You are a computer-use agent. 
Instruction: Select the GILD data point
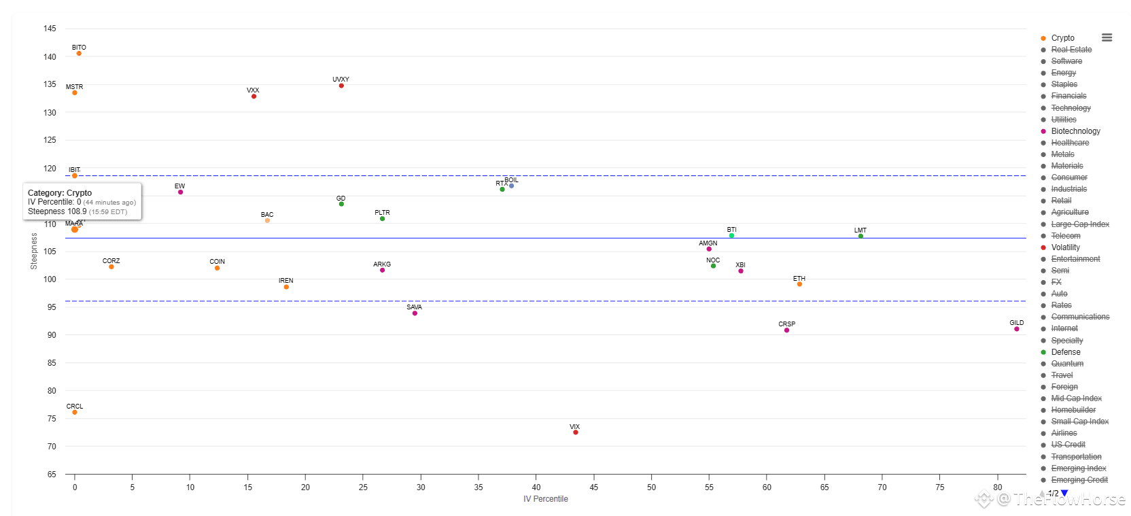point(1017,329)
